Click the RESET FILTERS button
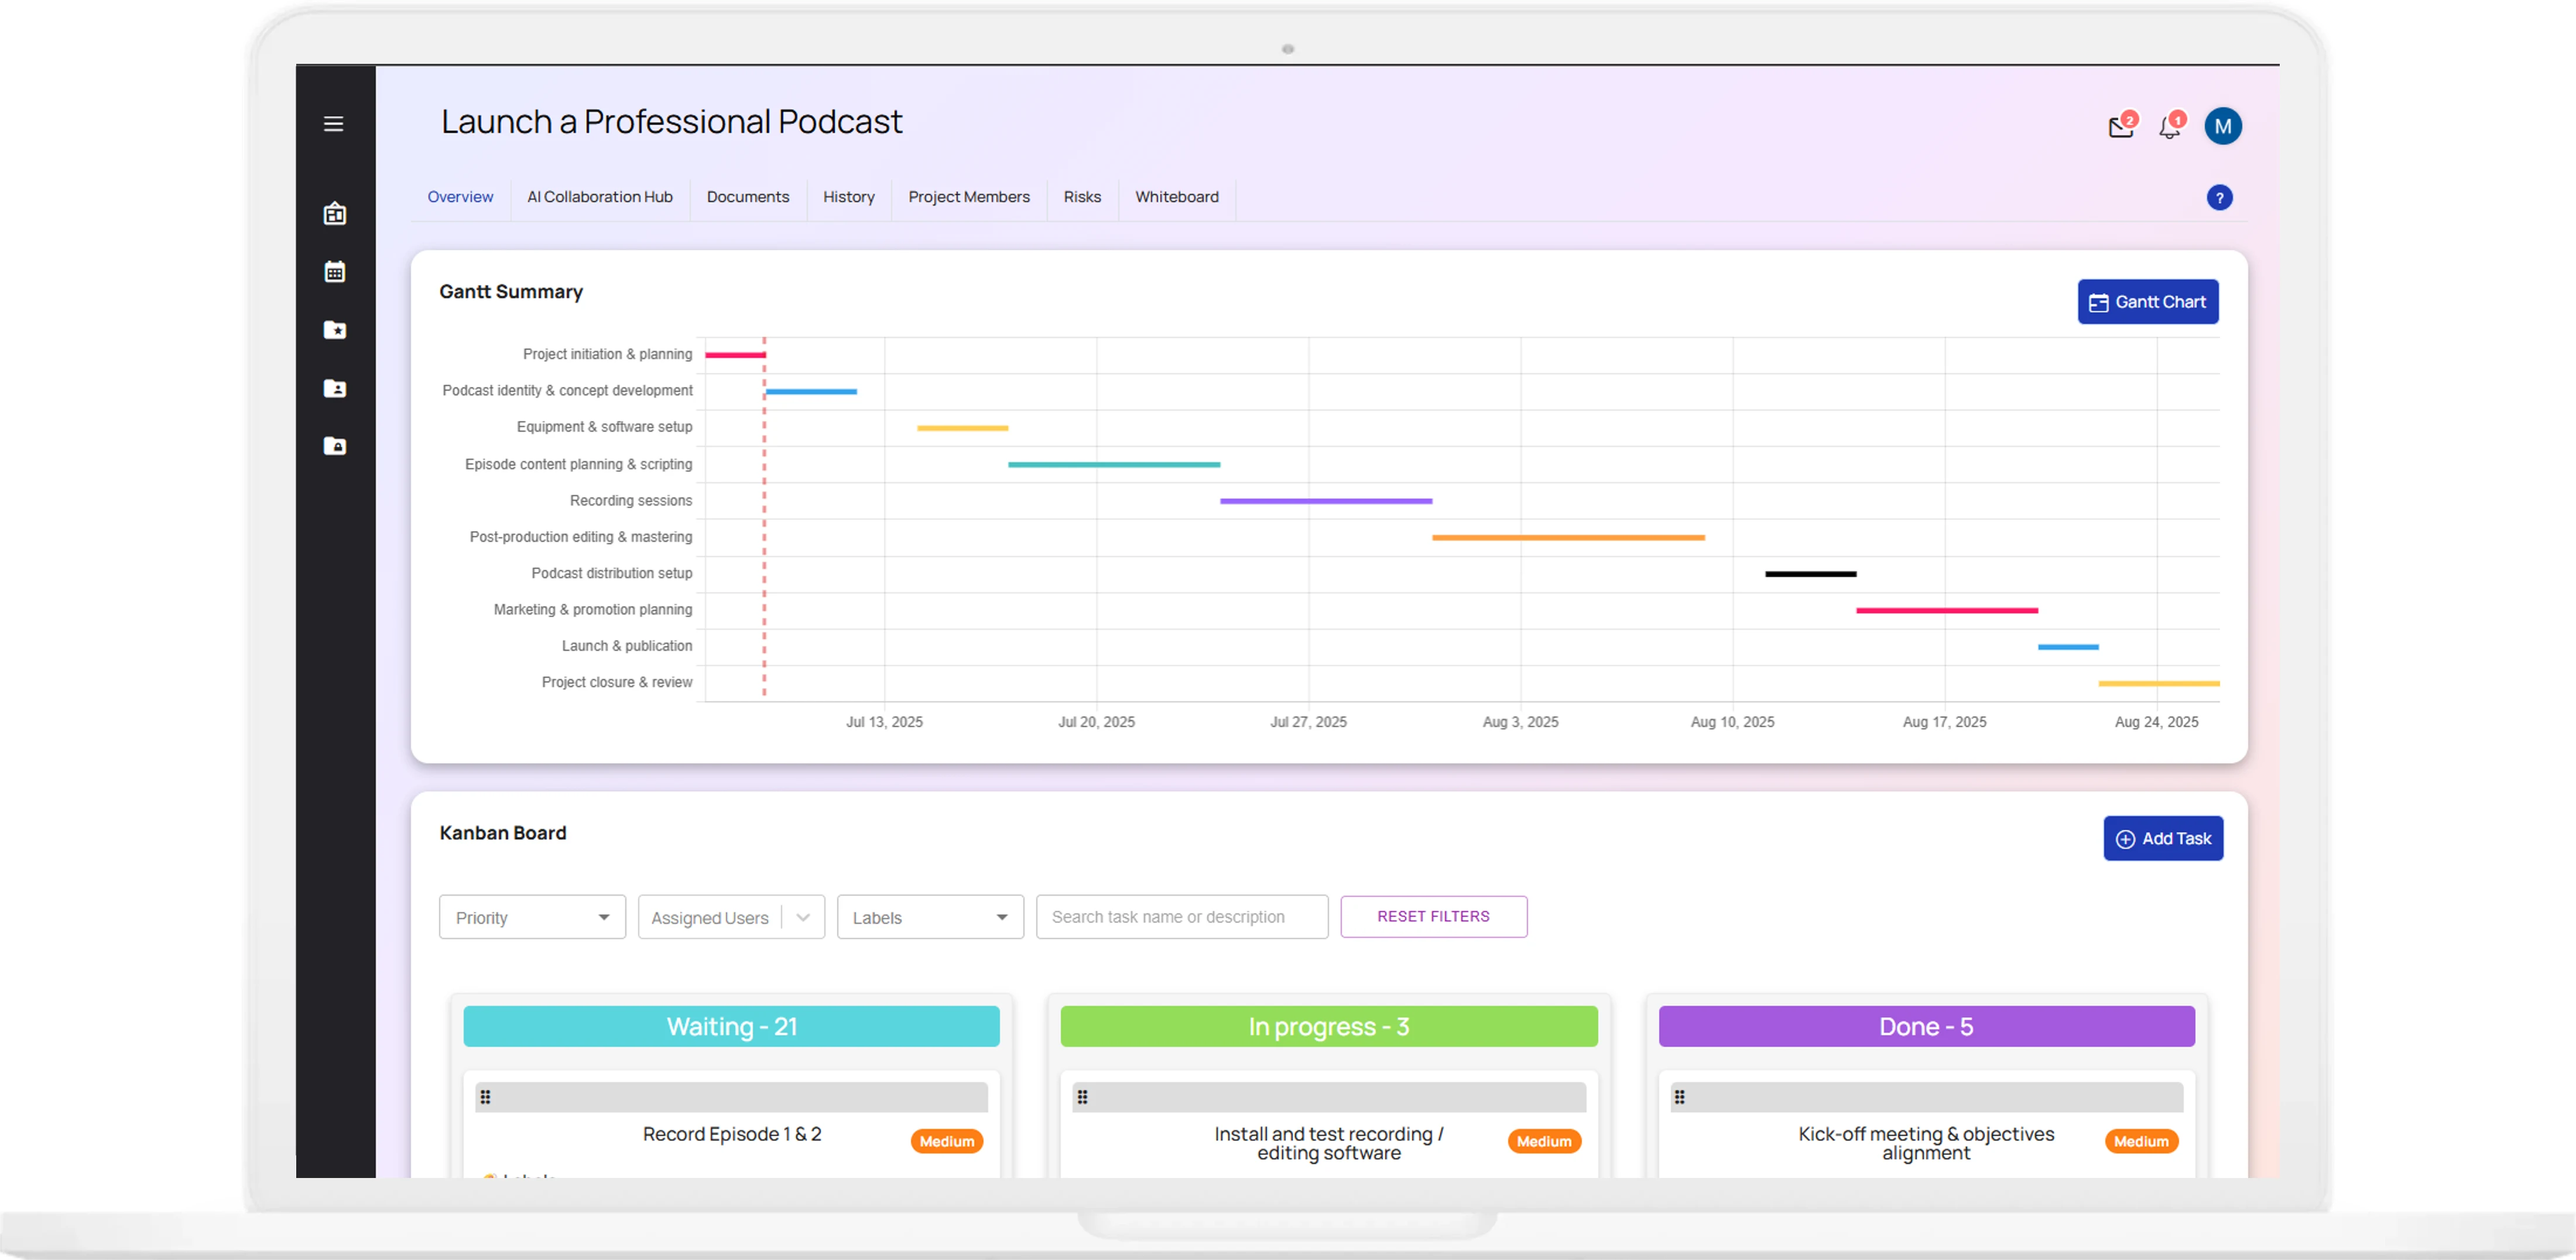Viewport: 2576px width, 1260px height. (1433, 917)
